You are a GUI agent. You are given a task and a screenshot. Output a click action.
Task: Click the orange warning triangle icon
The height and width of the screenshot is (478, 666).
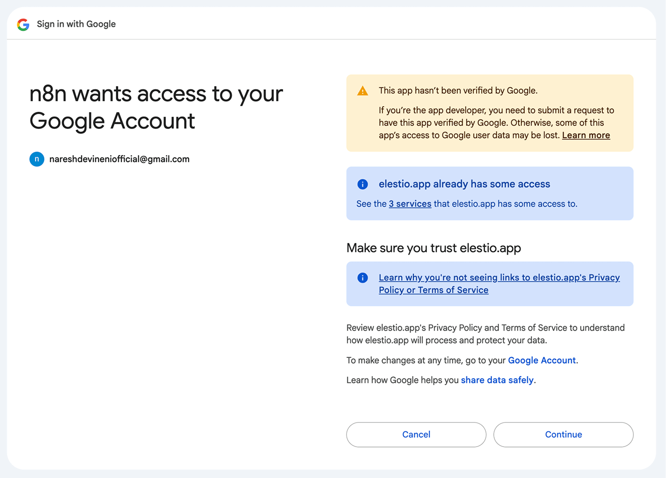(363, 91)
